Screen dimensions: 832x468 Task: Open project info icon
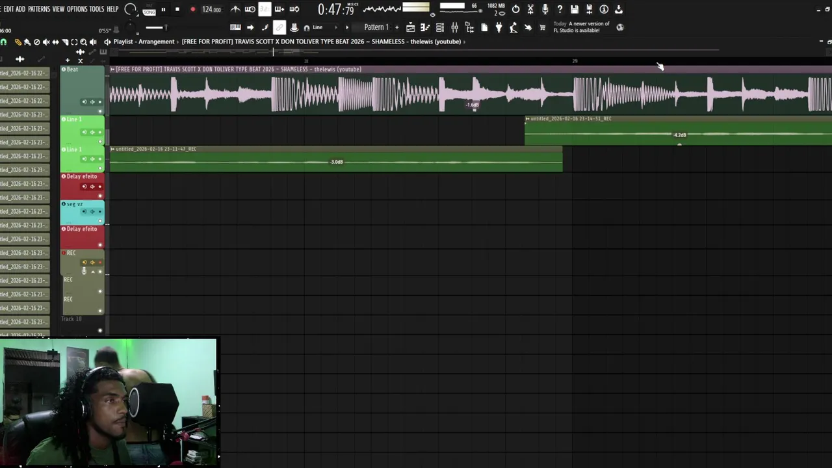pyautogui.click(x=604, y=9)
